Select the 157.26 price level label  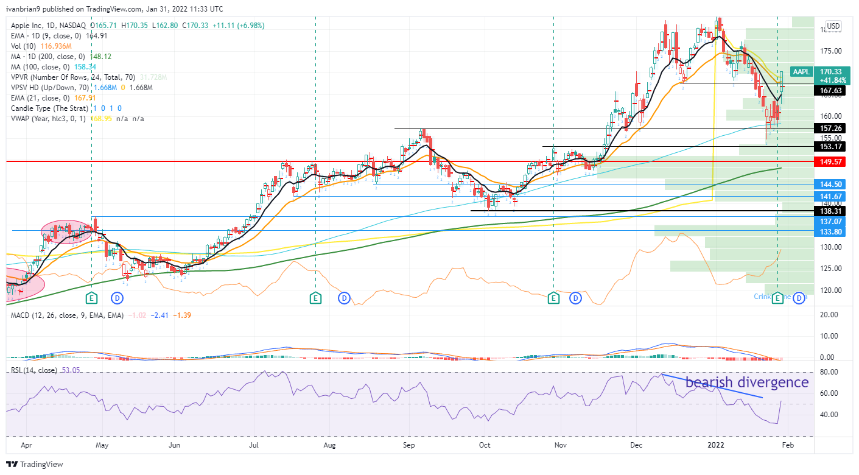point(830,128)
